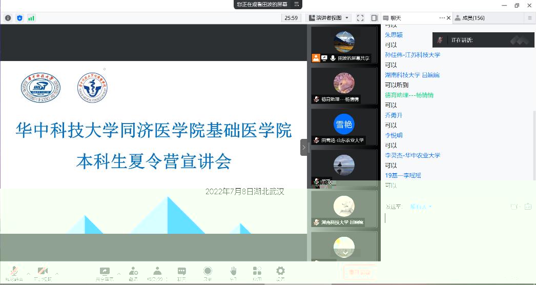This screenshot has width=536, height=285.
Task: Open the hamburger menu beside the members tab
Action: click(530, 18)
